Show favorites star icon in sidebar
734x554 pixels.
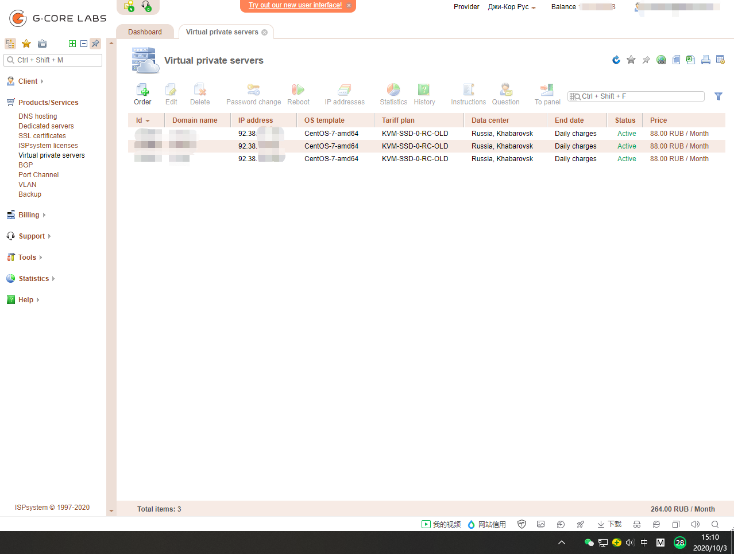(26, 44)
